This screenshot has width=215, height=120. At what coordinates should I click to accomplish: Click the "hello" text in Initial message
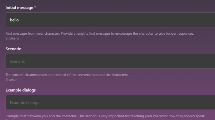tap(14, 20)
